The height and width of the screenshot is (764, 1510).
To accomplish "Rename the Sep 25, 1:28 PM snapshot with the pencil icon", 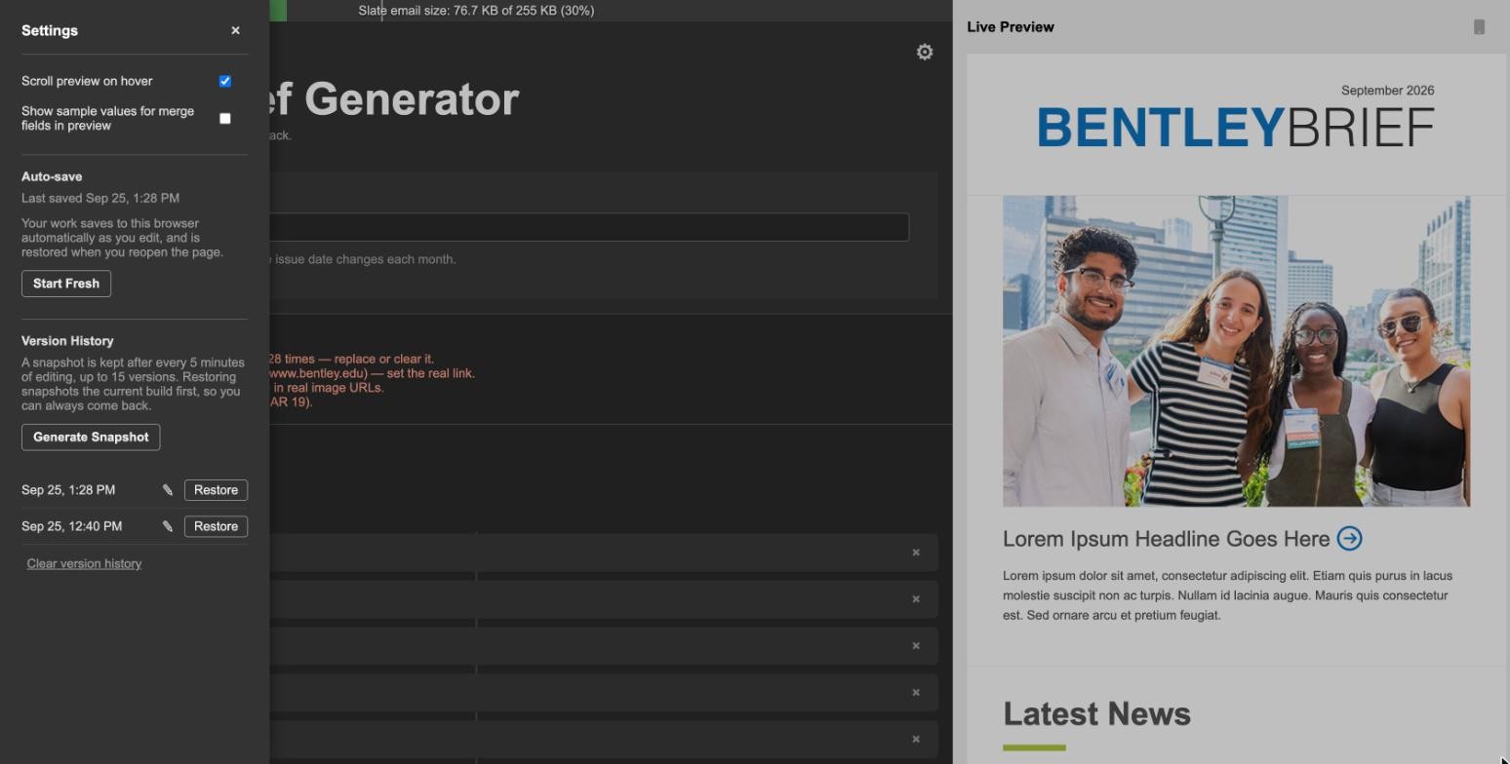I will (x=168, y=490).
